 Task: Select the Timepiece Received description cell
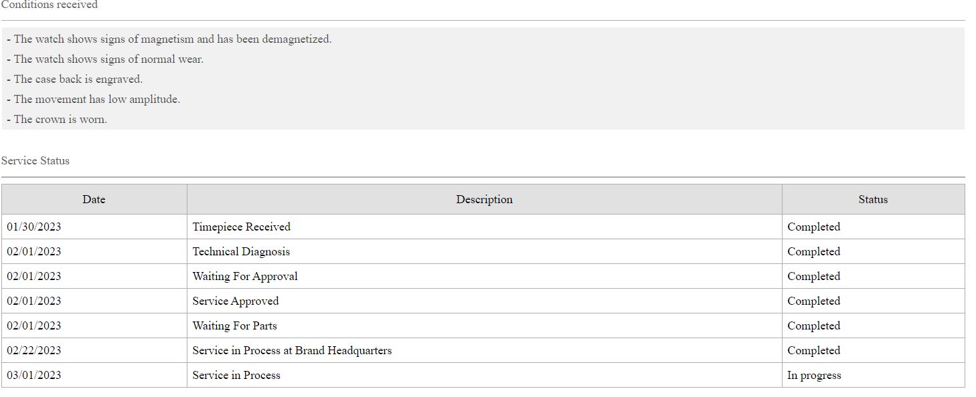pos(242,227)
